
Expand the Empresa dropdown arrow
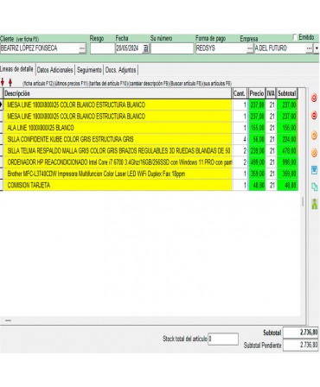pos(317,48)
